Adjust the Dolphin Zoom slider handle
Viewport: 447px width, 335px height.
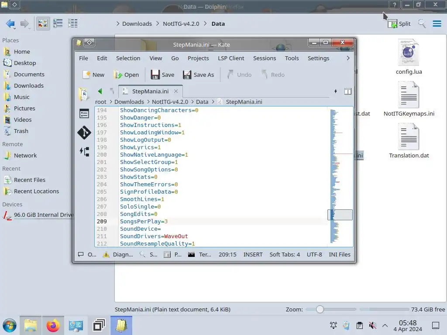click(320, 309)
